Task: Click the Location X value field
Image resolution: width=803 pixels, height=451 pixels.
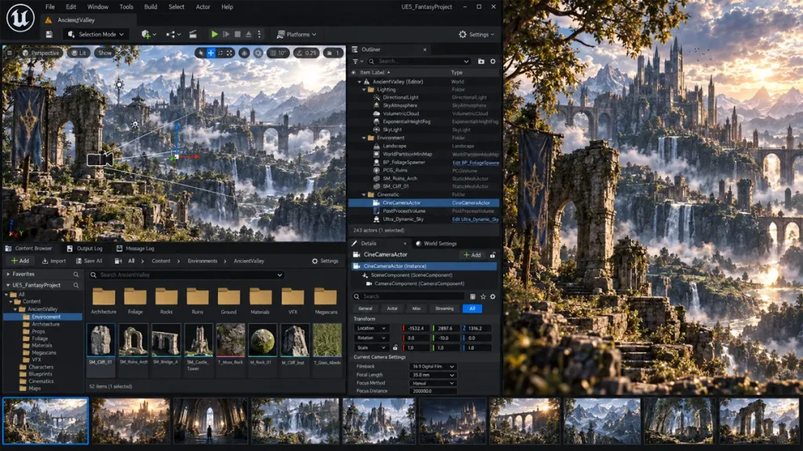Action: click(x=416, y=328)
